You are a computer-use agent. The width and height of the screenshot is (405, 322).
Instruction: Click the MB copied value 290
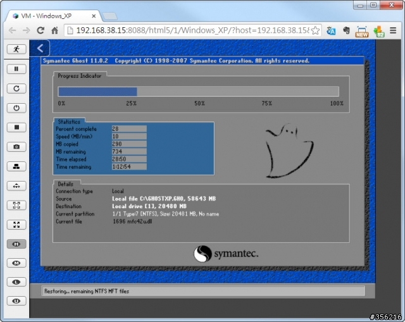129,144
